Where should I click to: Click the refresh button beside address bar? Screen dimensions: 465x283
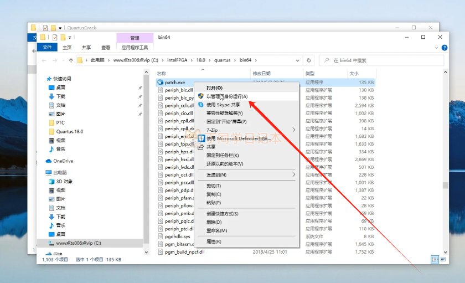[x=310, y=60]
